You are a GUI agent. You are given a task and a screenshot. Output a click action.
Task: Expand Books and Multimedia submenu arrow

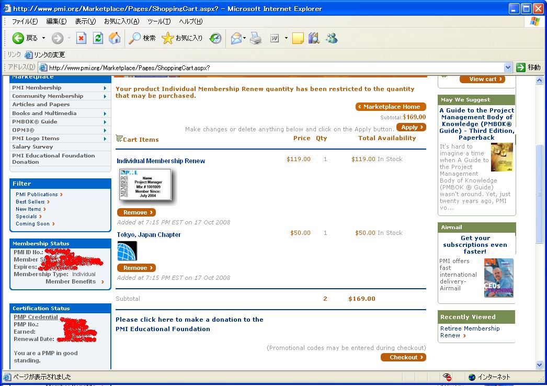pos(105,113)
